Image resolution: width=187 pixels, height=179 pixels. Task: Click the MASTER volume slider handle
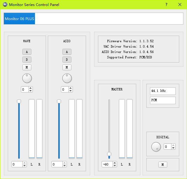tap(109, 154)
